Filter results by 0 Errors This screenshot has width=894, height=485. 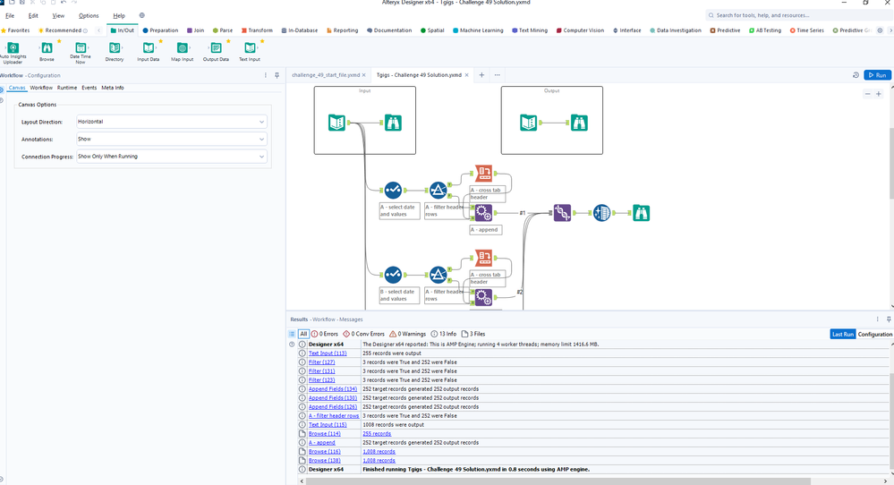pos(325,334)
